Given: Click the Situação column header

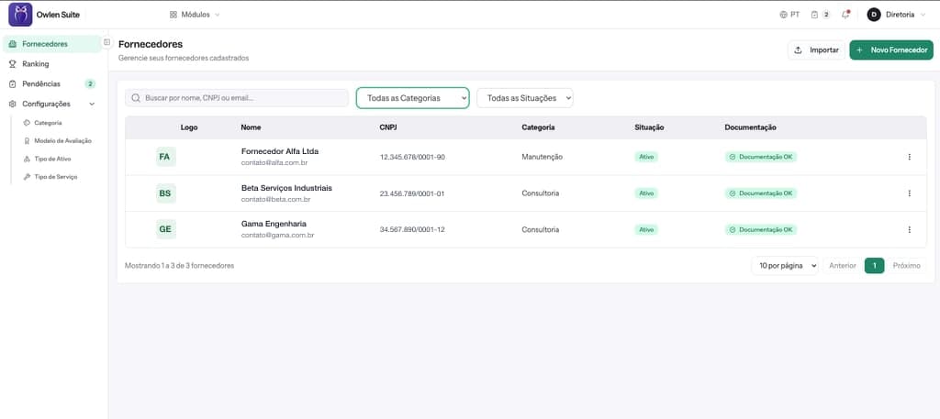Looking at the screenshot, I should coord(649,127).
